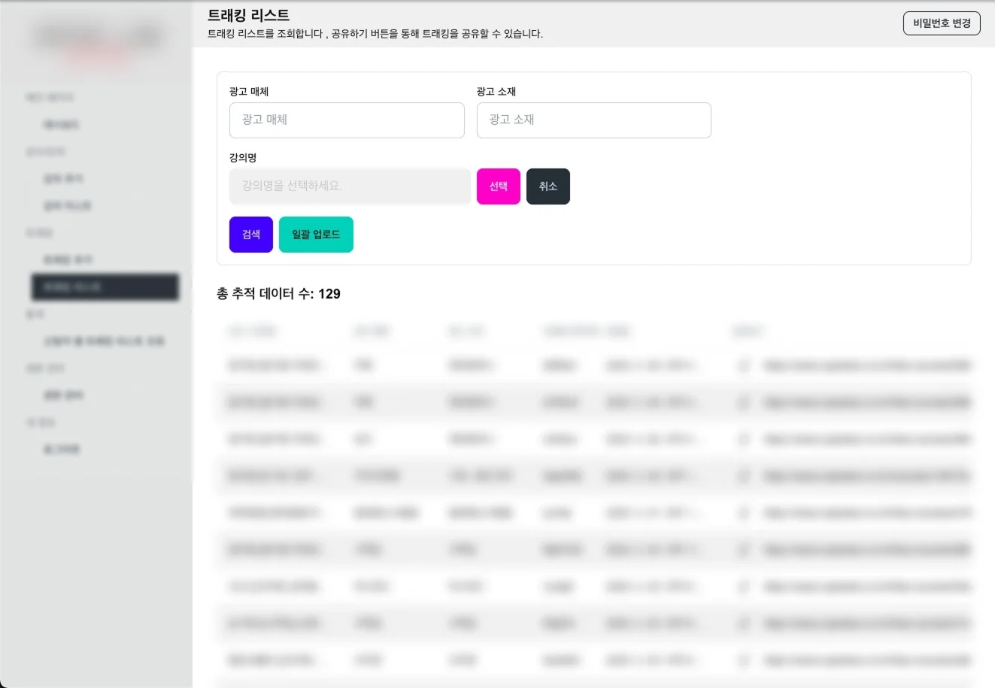Click the pink 선택 button
995x688 pixels.
coord(499,186)
